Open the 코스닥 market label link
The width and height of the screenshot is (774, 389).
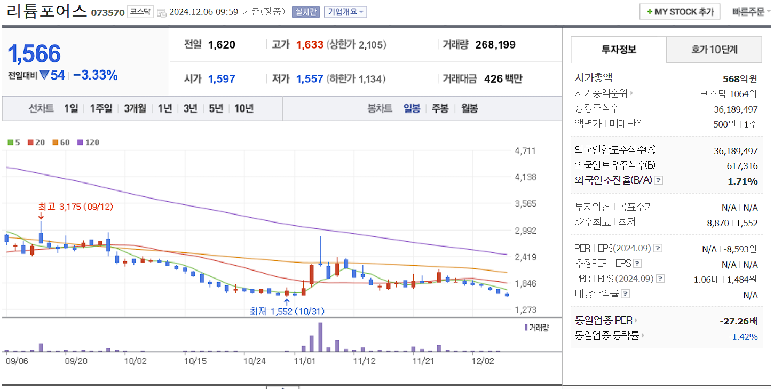(x=139, y=11)
